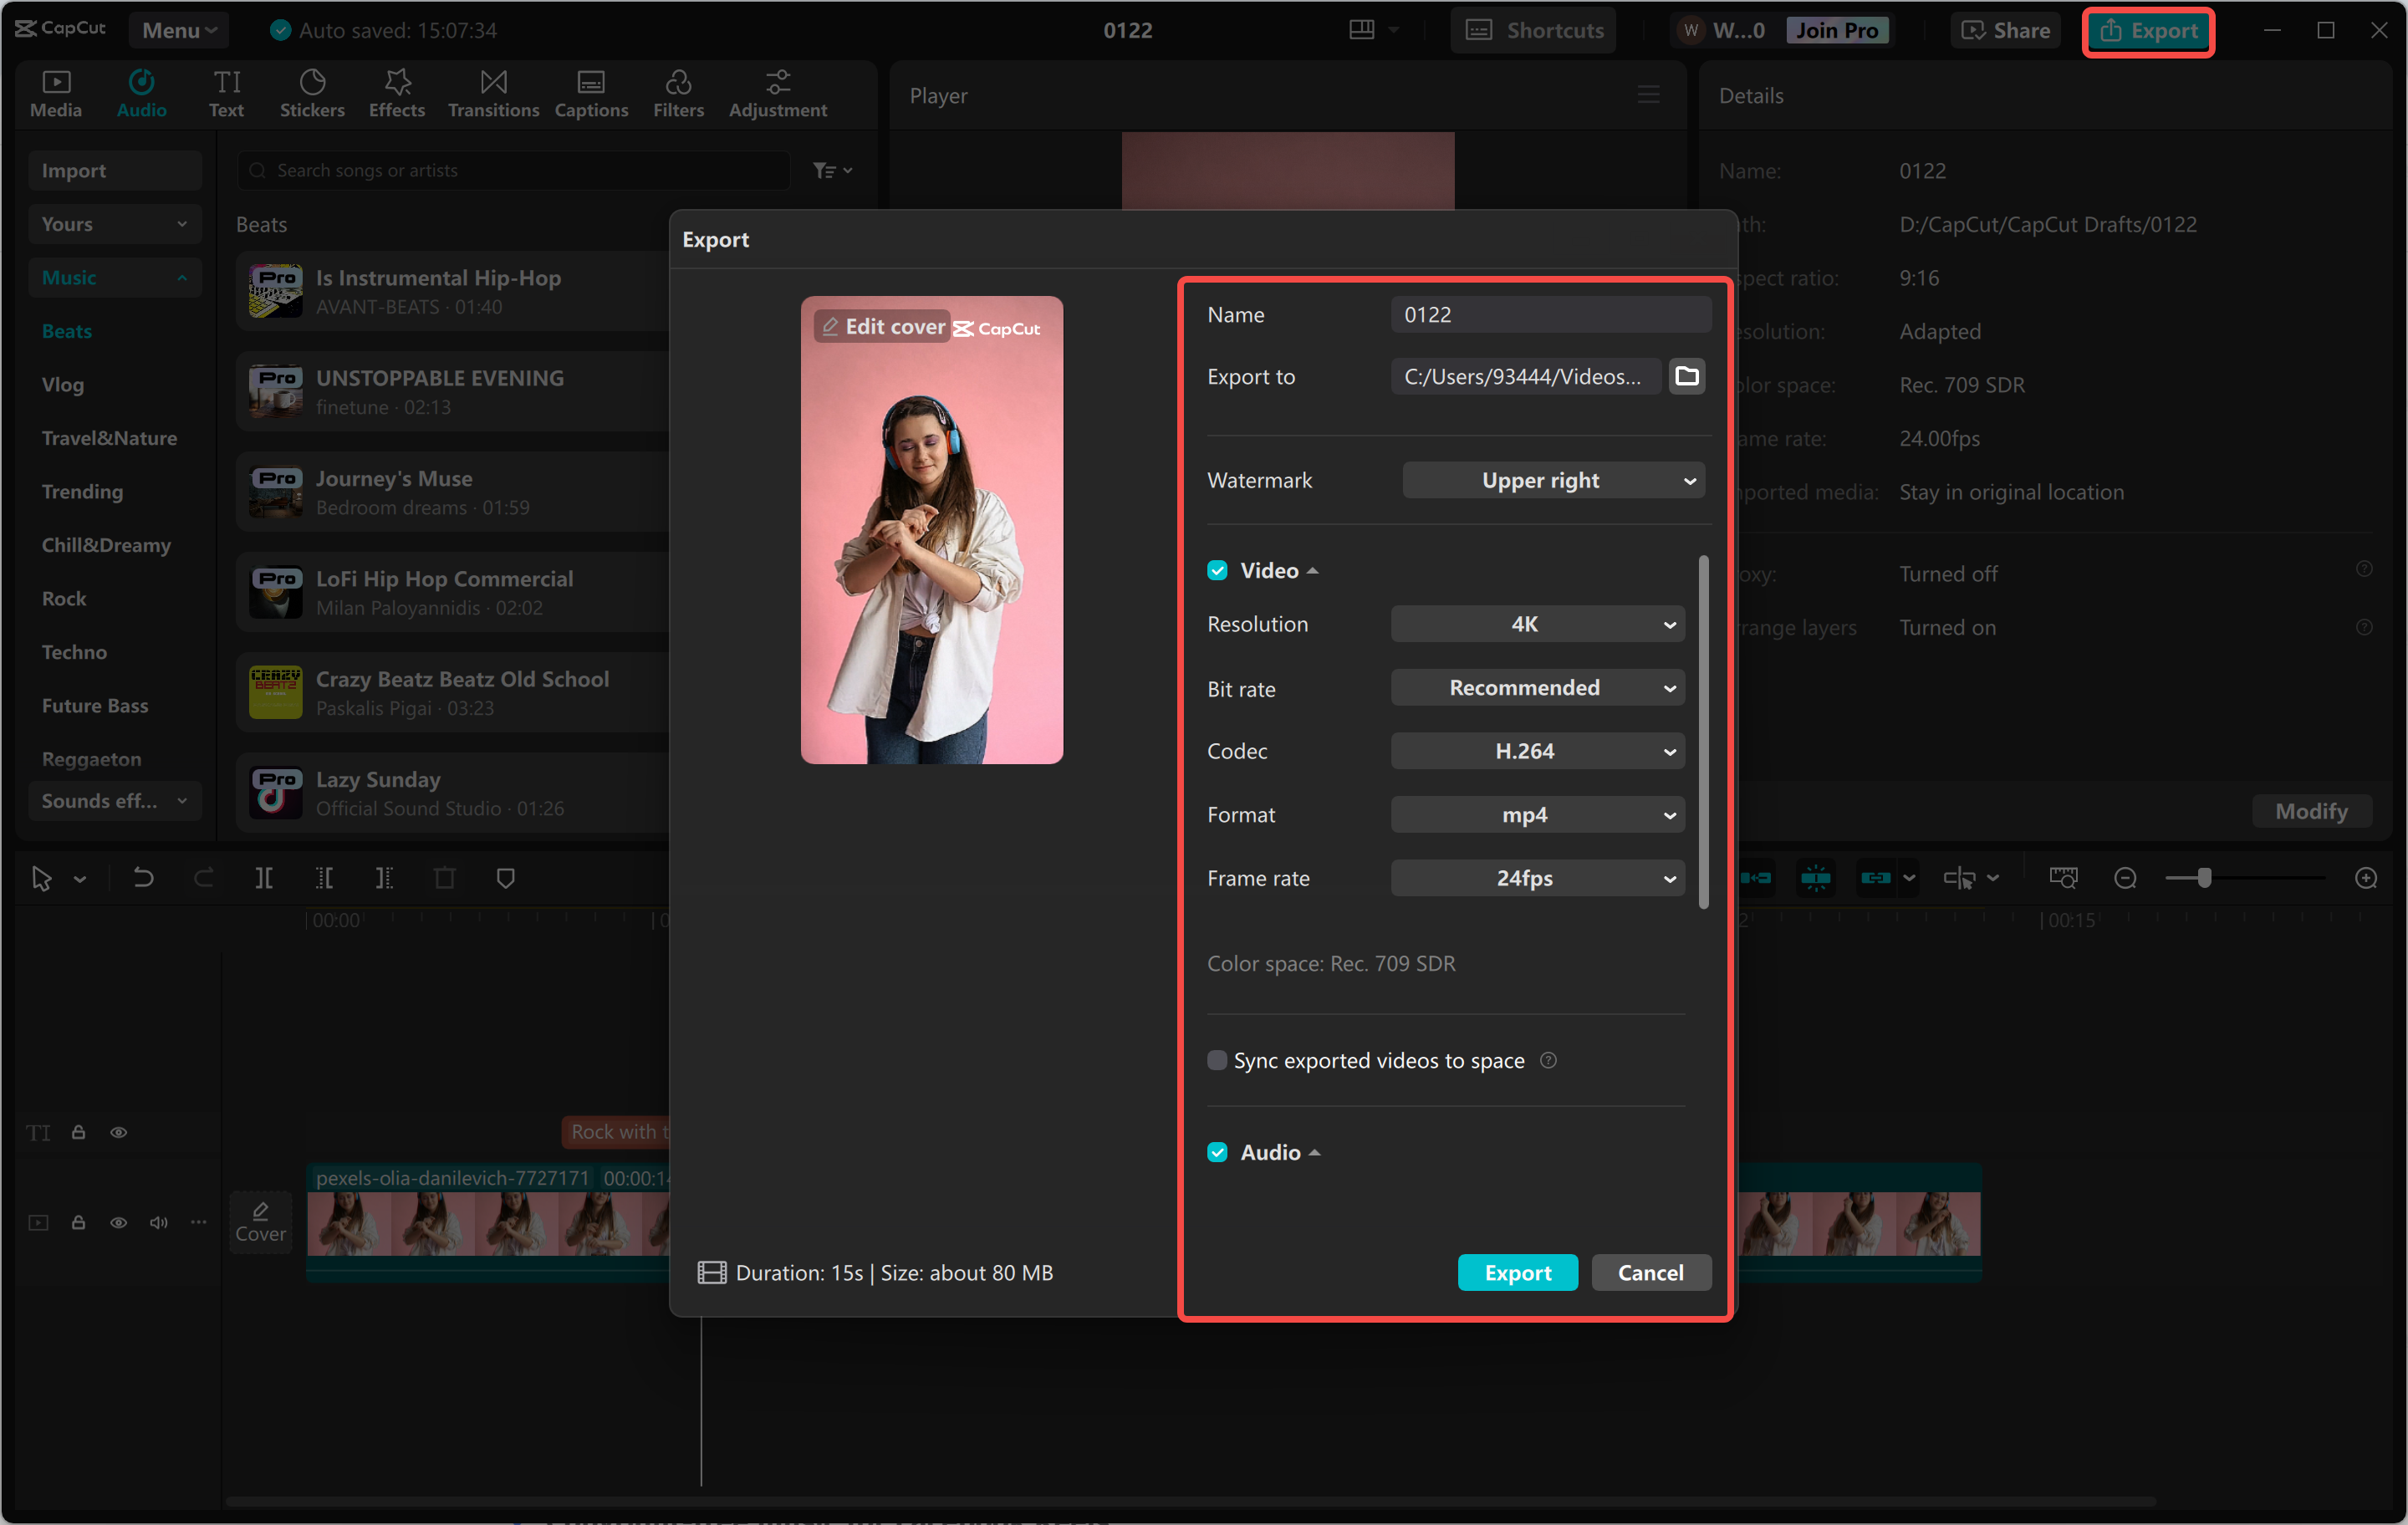Open the Adjustment panel

point(777,93)
